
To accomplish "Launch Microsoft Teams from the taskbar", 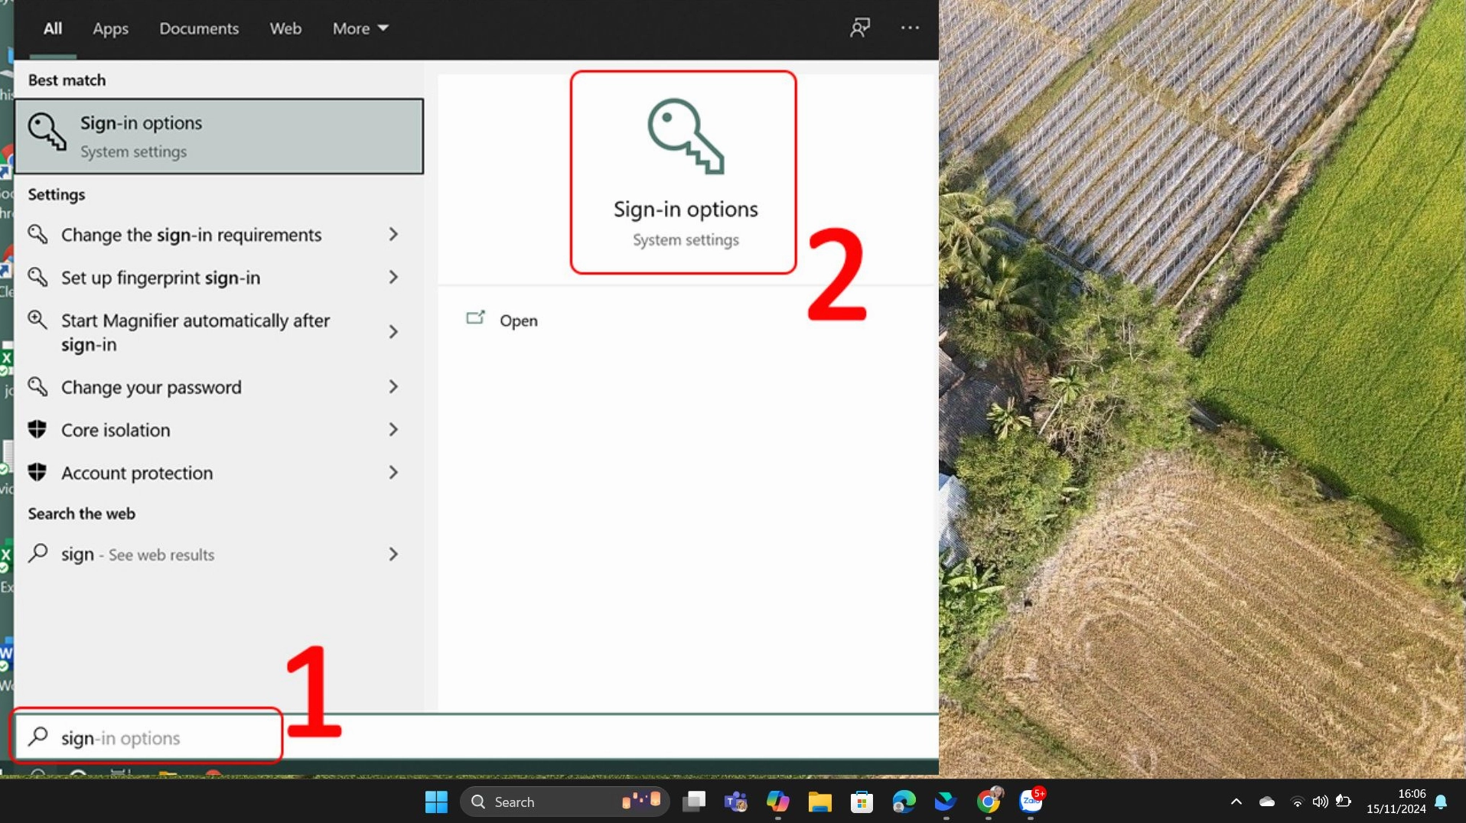I will [735, 802].
